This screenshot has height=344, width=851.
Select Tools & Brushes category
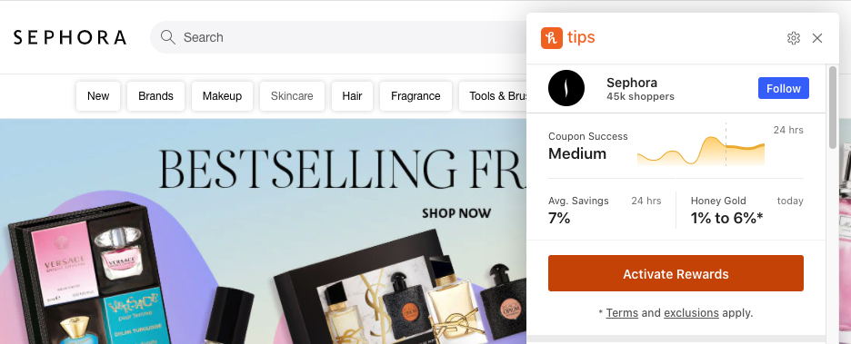[493, 96]
